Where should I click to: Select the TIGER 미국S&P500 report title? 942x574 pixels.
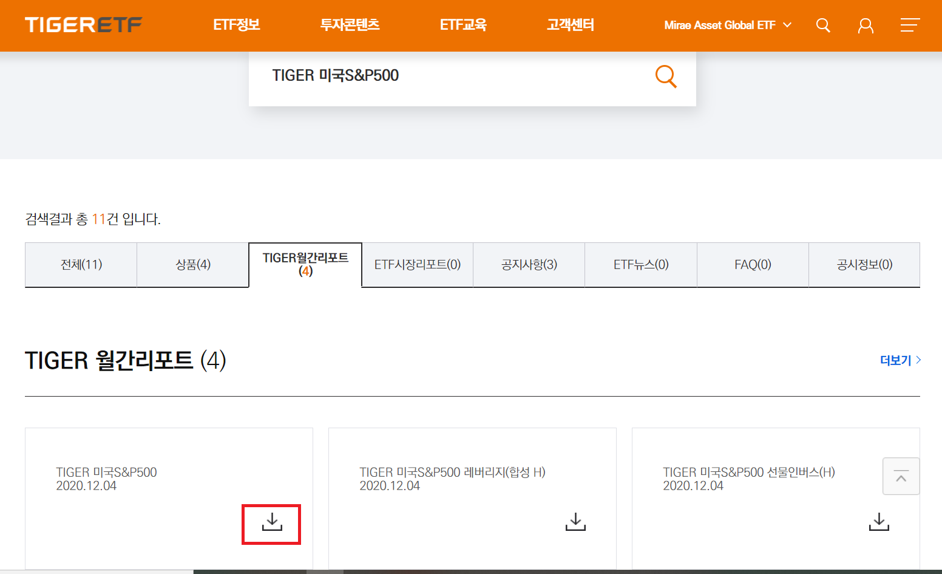(106, 473)
